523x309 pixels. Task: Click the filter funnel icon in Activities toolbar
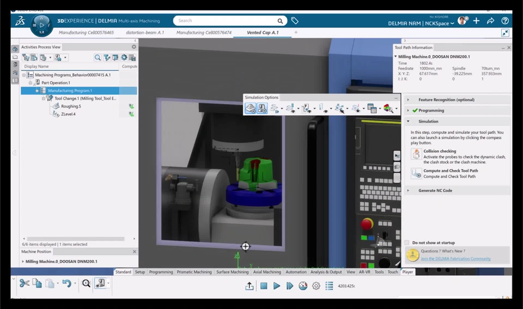click(107, 58)
